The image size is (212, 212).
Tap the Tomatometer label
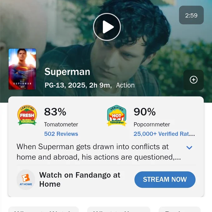(61, 124)
